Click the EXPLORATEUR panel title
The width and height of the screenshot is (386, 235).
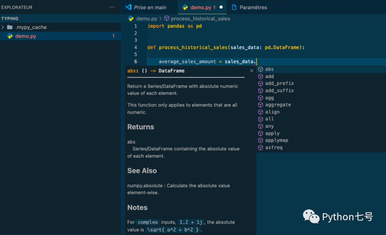click(17, 7)
